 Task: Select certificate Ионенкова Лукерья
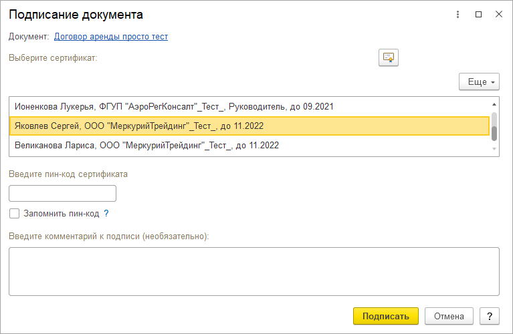coord(174,106)
